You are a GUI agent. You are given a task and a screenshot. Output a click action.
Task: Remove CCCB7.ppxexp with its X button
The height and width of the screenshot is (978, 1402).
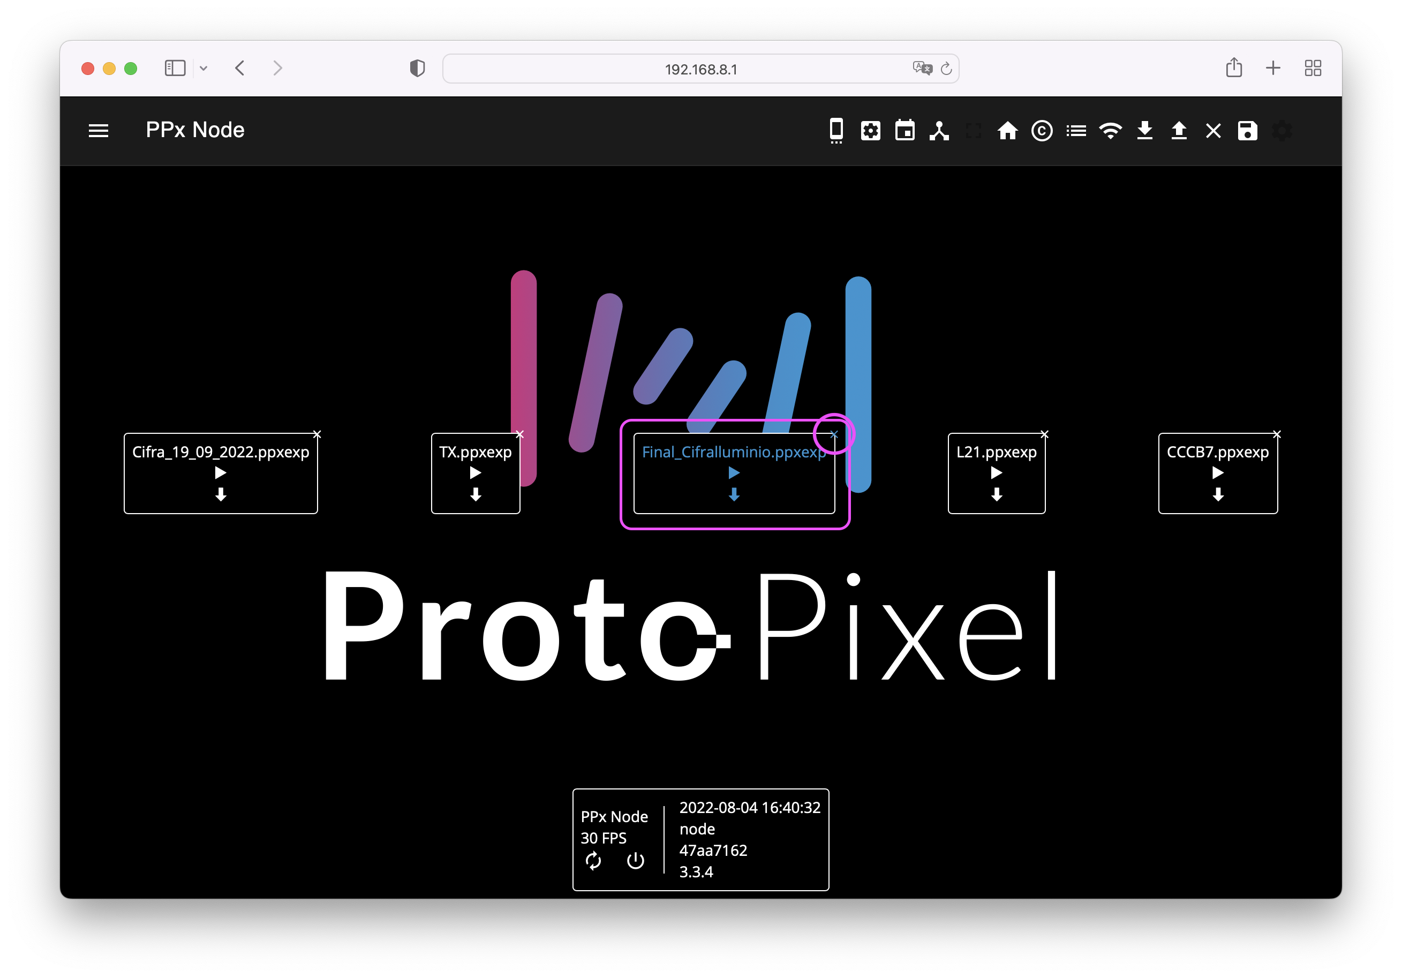(1276, 434)
